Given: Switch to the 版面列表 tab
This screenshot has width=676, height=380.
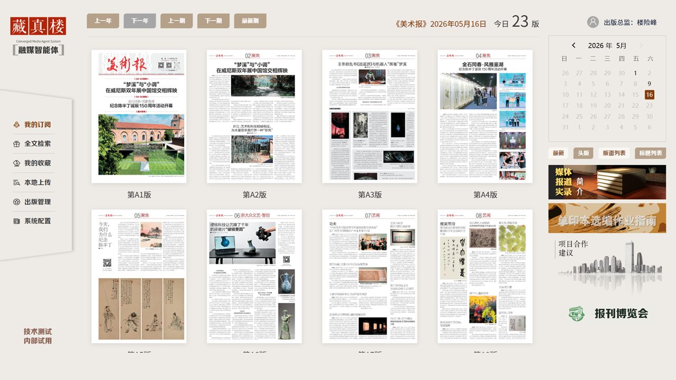Looking at the screenshot, I should pyautogui.click(x=614, y=153).
